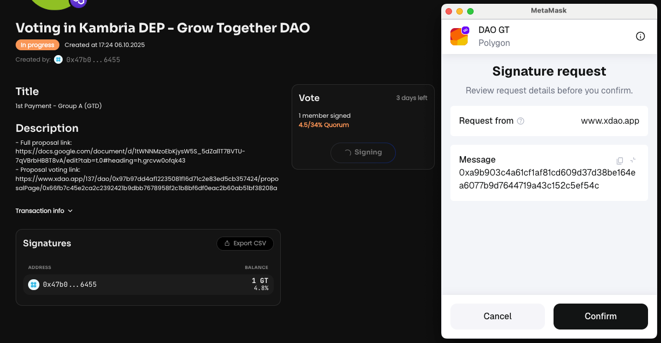The height and width of the screenshot is (343, 661).
Task: Collapse the Message section using arrows icon
Action: (x=633, y=160)
